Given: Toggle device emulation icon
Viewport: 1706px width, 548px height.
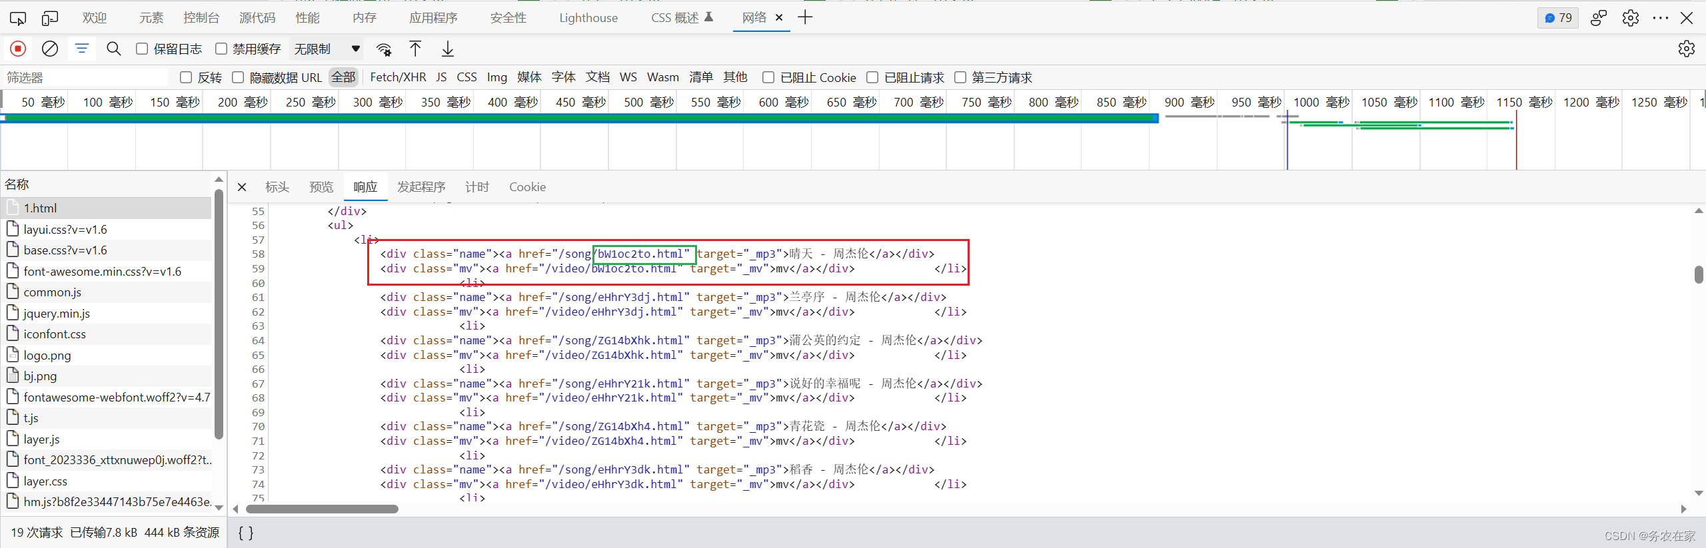Looking at the screenshot, I should pos(50,18).
